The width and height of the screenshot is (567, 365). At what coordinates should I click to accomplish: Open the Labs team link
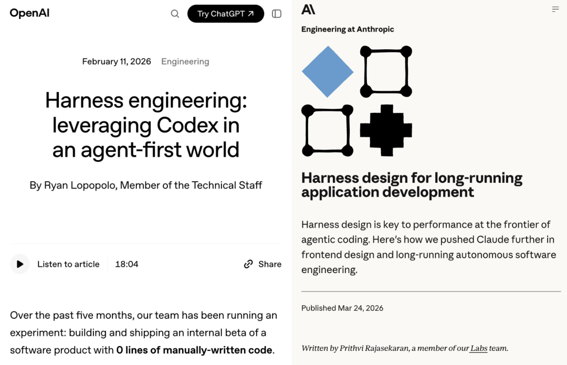pyautogui.click(x=478, y=348)
